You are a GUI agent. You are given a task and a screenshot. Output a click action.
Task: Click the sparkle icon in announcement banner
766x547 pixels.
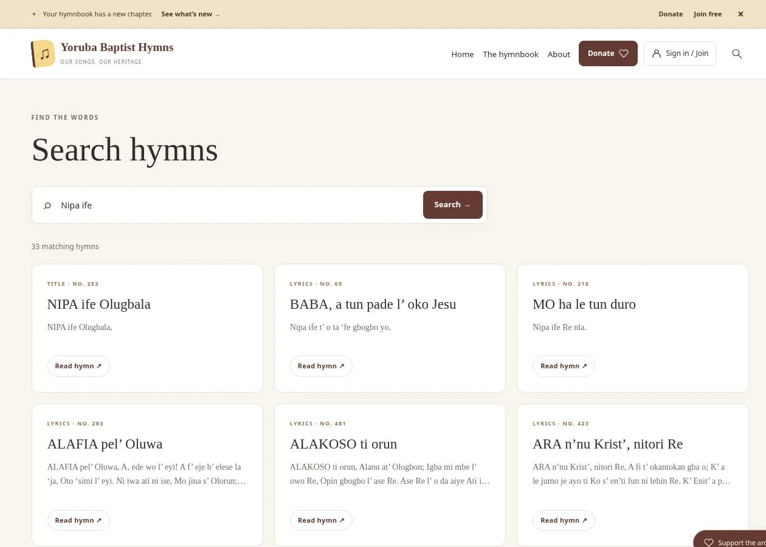pyautogui.click(x=34, y=14)
